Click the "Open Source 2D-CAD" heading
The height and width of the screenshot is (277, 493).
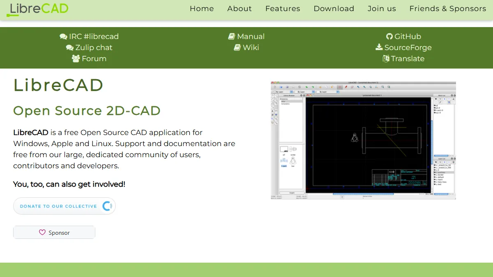tap(87, 111)
